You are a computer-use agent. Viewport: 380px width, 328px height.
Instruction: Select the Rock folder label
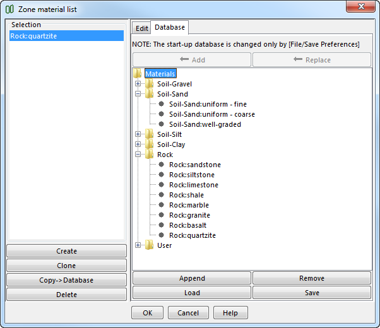pyautogui.click(x=165, y=155)
